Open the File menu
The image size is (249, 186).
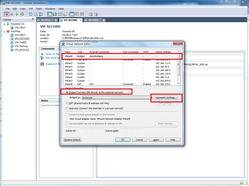coord(7,9)
